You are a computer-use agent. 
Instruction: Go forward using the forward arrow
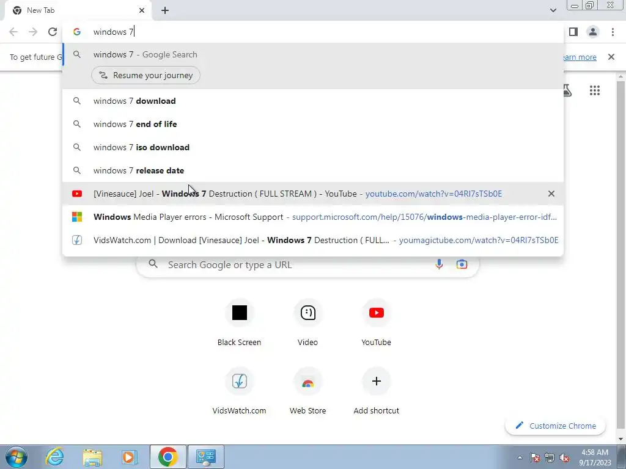pos(33,32)
